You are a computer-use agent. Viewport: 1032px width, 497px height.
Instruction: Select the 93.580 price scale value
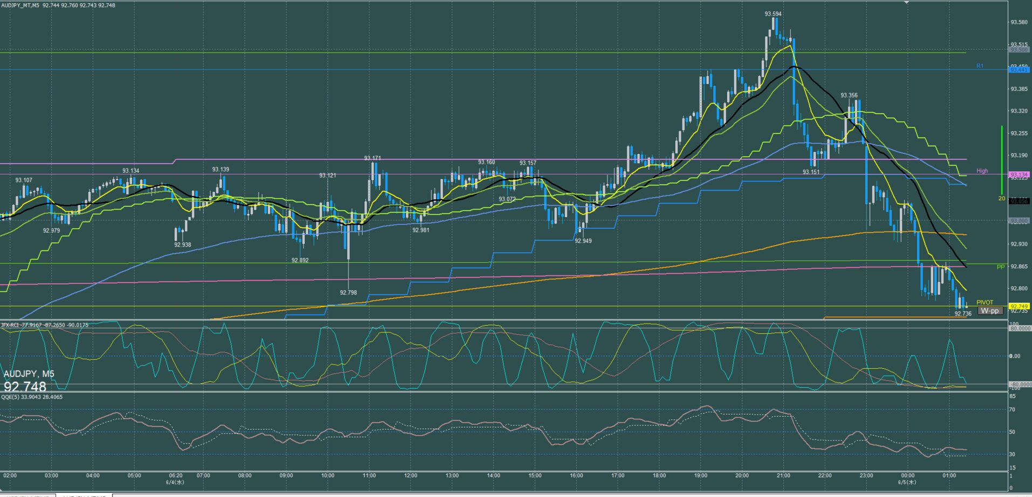click(x=1019, y=22)
